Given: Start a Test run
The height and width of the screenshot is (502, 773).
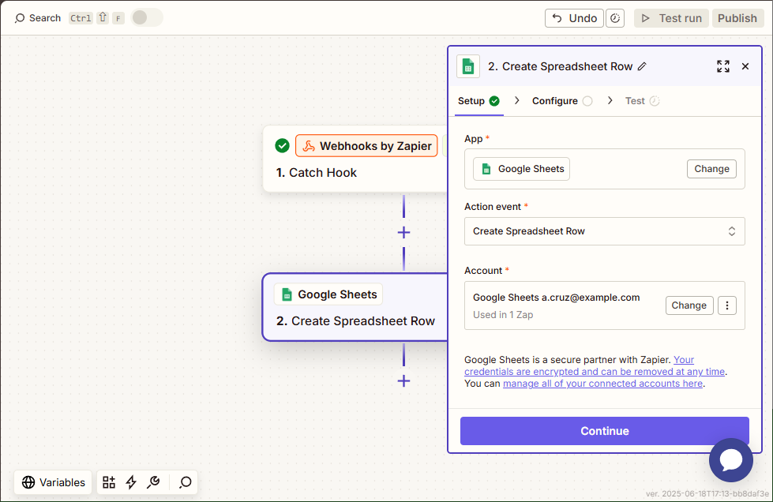Looking at the screenshot, I should click(x=671, y=18).
